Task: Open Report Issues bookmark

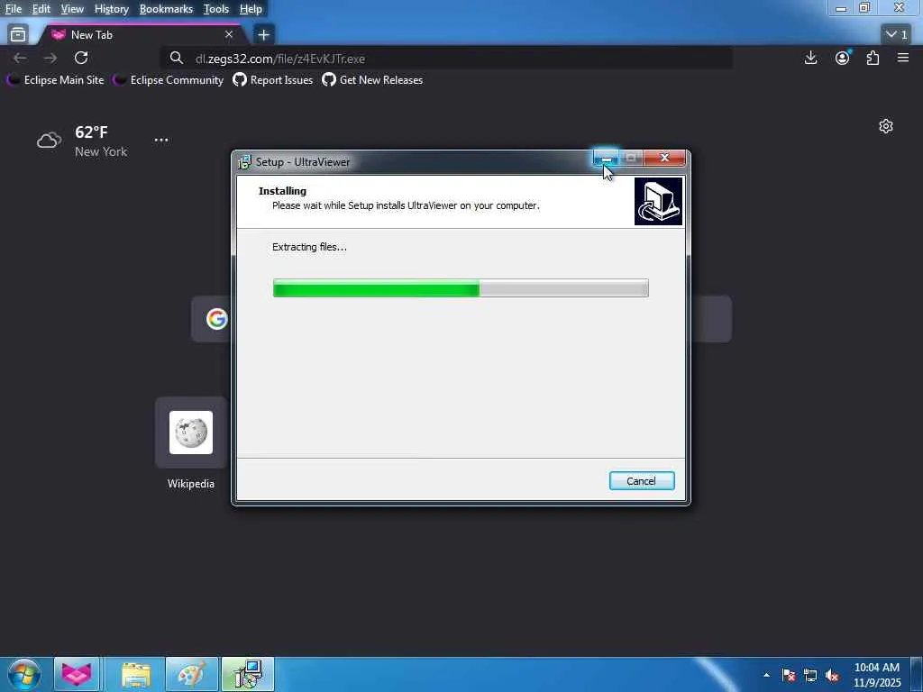Action: (x=272, y=80)
